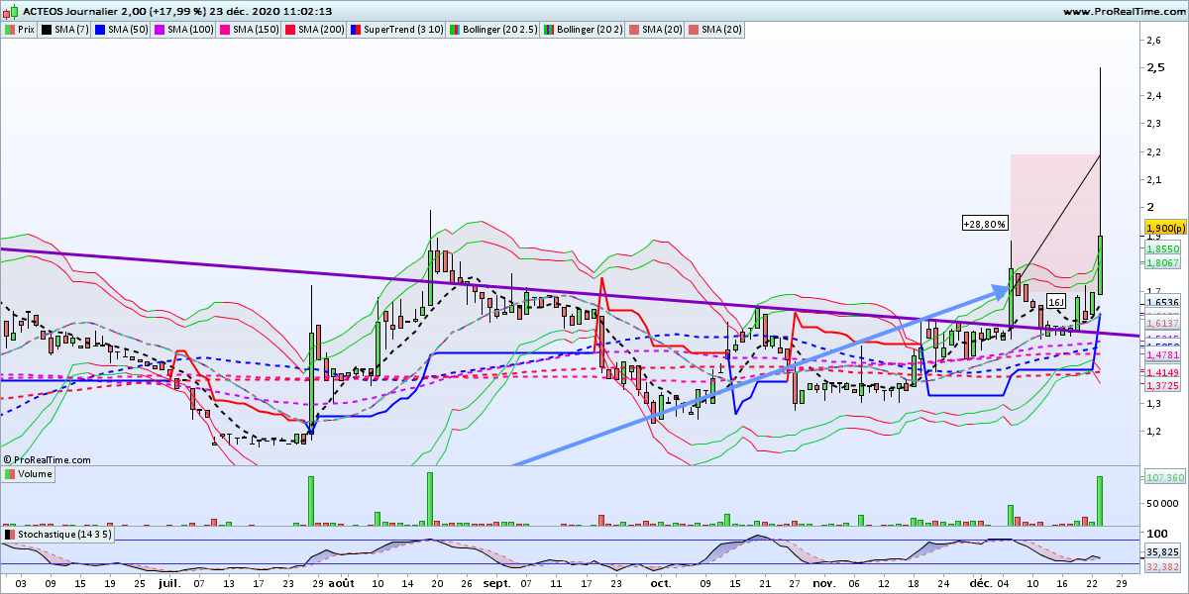
Task: Click the sept. date axis label
Action: tap(498, 584)
